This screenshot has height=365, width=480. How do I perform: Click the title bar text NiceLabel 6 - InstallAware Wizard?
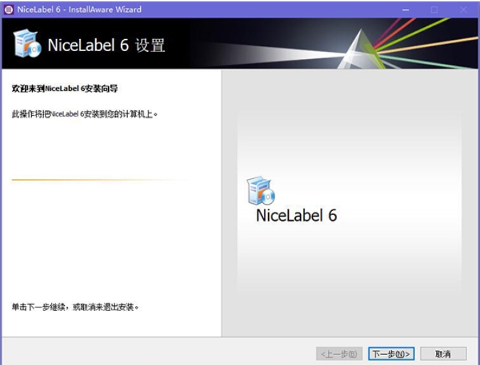[x=79, y=9]
